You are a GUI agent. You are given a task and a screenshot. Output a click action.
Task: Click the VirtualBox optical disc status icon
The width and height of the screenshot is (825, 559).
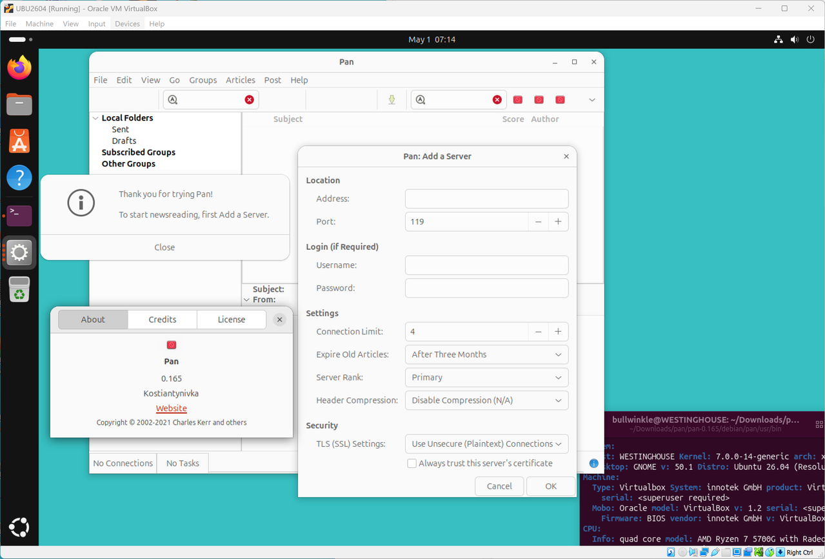[682, 553]
